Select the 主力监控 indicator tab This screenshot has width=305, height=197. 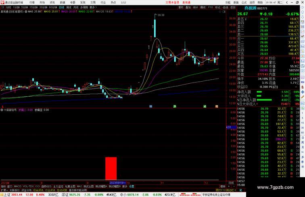(58, 186)
